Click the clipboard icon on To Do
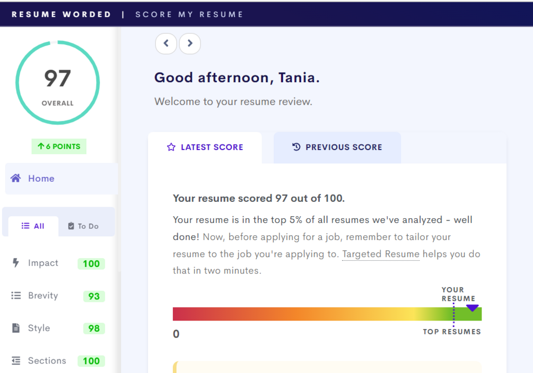Viewport: 533px width, 373px height. (x=71, y=226)
